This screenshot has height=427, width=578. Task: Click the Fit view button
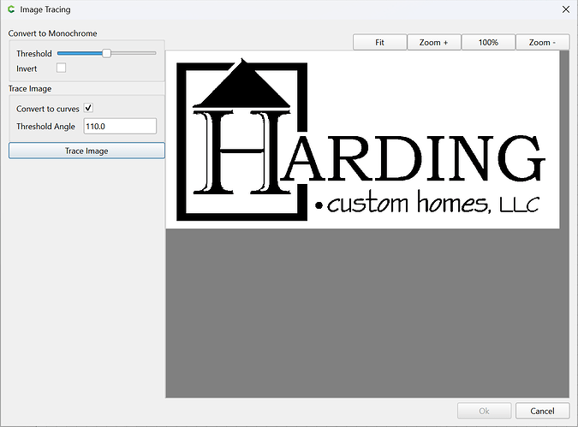pyautogui.click(x=379, y=43)
